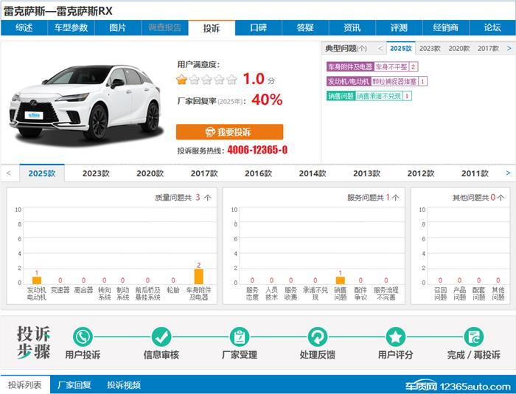Image resolution: width=516 pixels, height=394 pixels.
Task: Click the headset icon on 我要投诉 button
Action: [x=210, y=132]
